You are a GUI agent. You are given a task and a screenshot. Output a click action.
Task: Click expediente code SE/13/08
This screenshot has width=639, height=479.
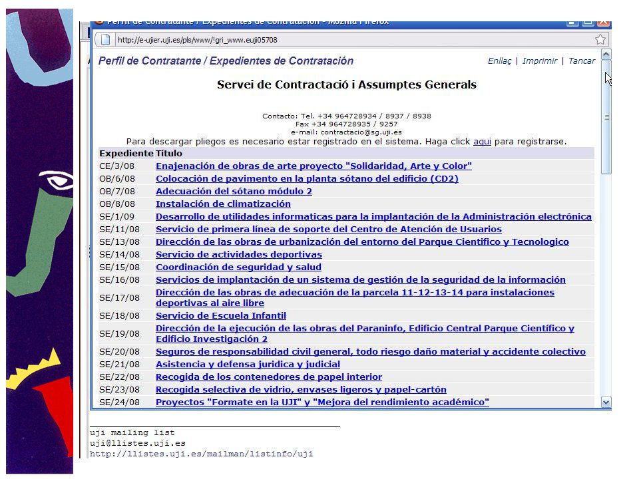point(119,242)
